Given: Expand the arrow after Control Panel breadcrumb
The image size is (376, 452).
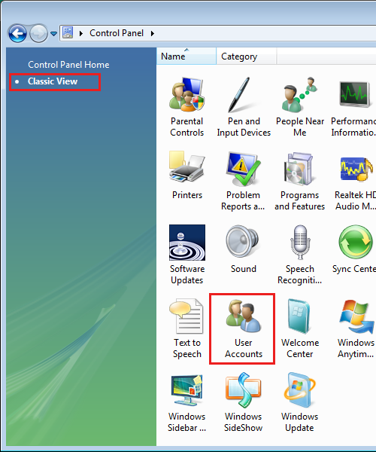Looking at the screenshot, I should click(x=153, y=33).
